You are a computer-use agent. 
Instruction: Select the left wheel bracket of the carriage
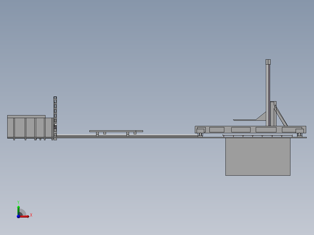coord(200,132)
